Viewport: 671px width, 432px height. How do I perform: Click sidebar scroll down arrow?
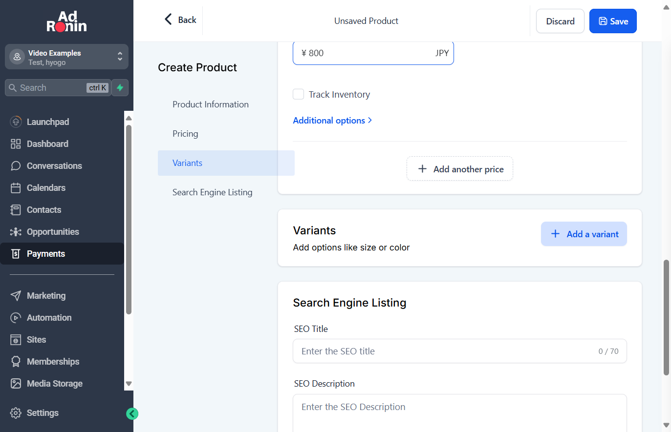[x=129, y=384]
